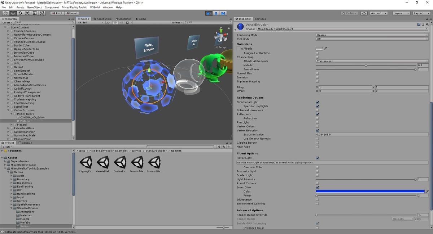
Task: Open the Cloud services icon
Action: click(364, 13)
